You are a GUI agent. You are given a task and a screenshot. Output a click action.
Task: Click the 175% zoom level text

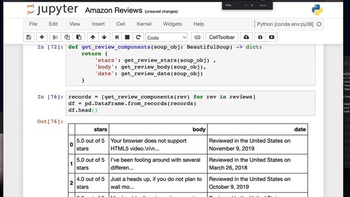(x=228, y=5)
